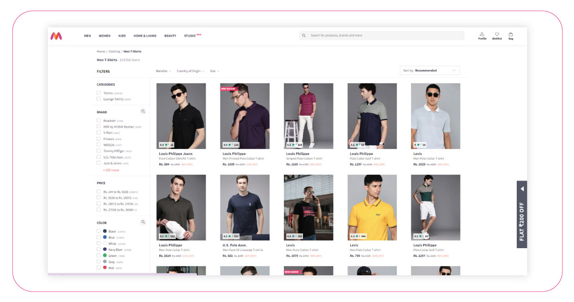This screenshot has width=574, height=302.
Task: Expand the Size filter dropdown
Action: coord(214,71)
